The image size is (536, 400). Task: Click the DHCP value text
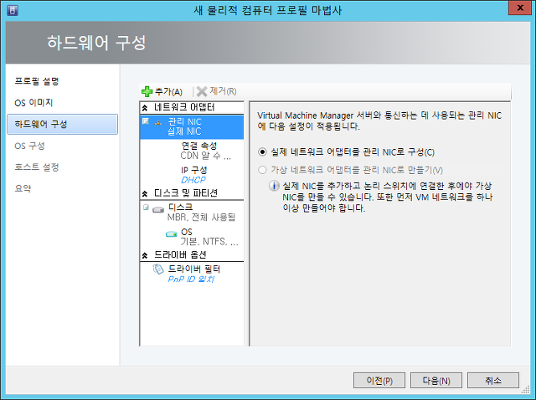[x=193, y=180]
